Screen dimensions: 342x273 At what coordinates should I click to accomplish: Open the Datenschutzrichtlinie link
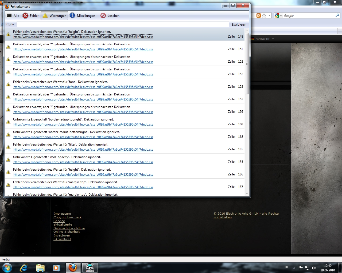(69, 228)
